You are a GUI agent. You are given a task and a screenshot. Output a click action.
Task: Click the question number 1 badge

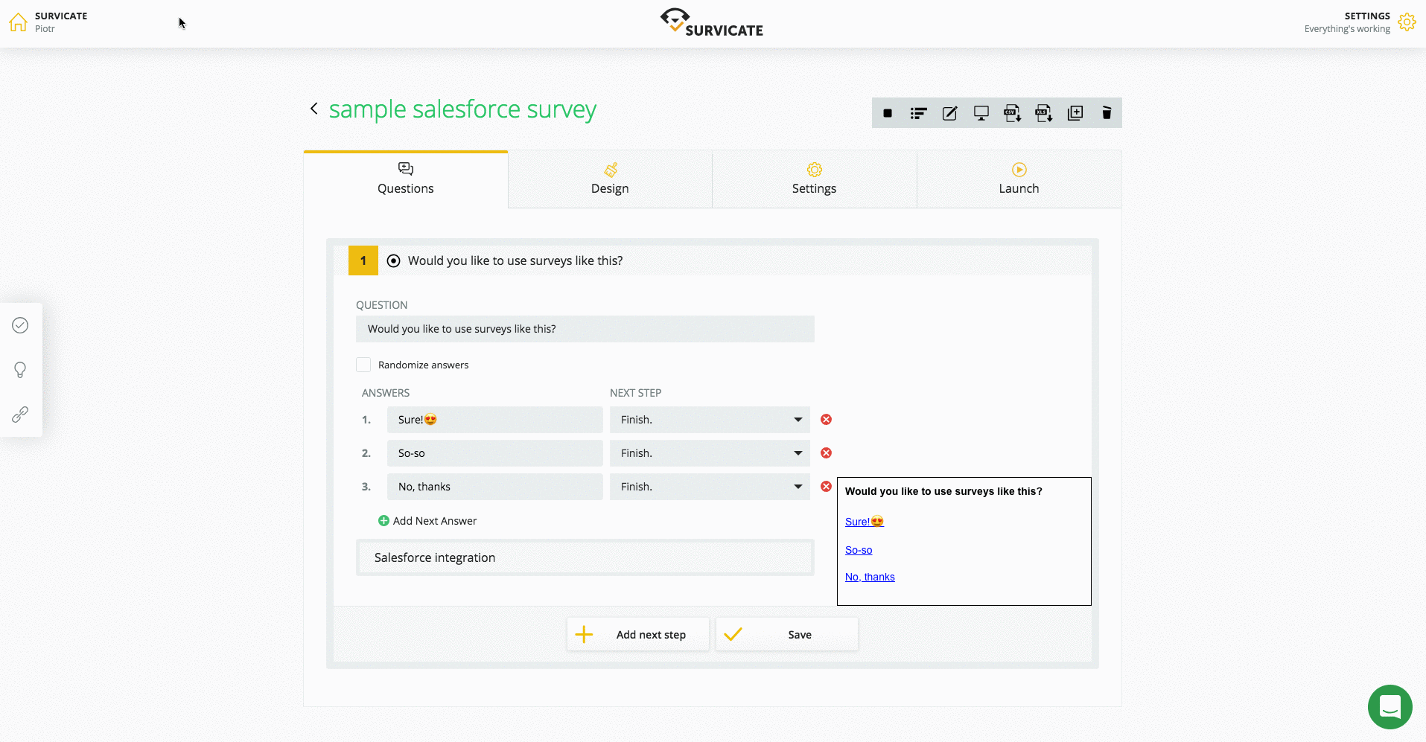click(363, 260)
